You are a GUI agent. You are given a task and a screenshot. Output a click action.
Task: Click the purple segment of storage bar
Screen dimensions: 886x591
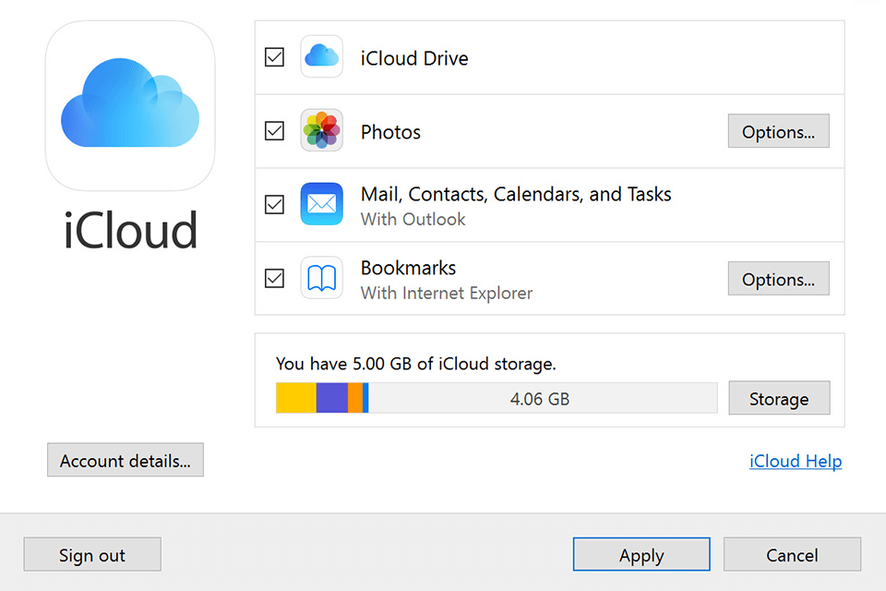(332, 398)
